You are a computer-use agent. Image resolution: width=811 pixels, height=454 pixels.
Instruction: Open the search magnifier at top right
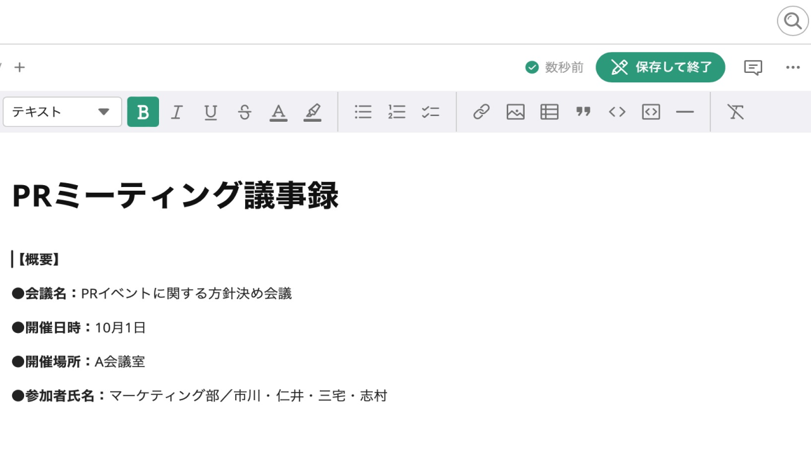click(x=792, y=21)
